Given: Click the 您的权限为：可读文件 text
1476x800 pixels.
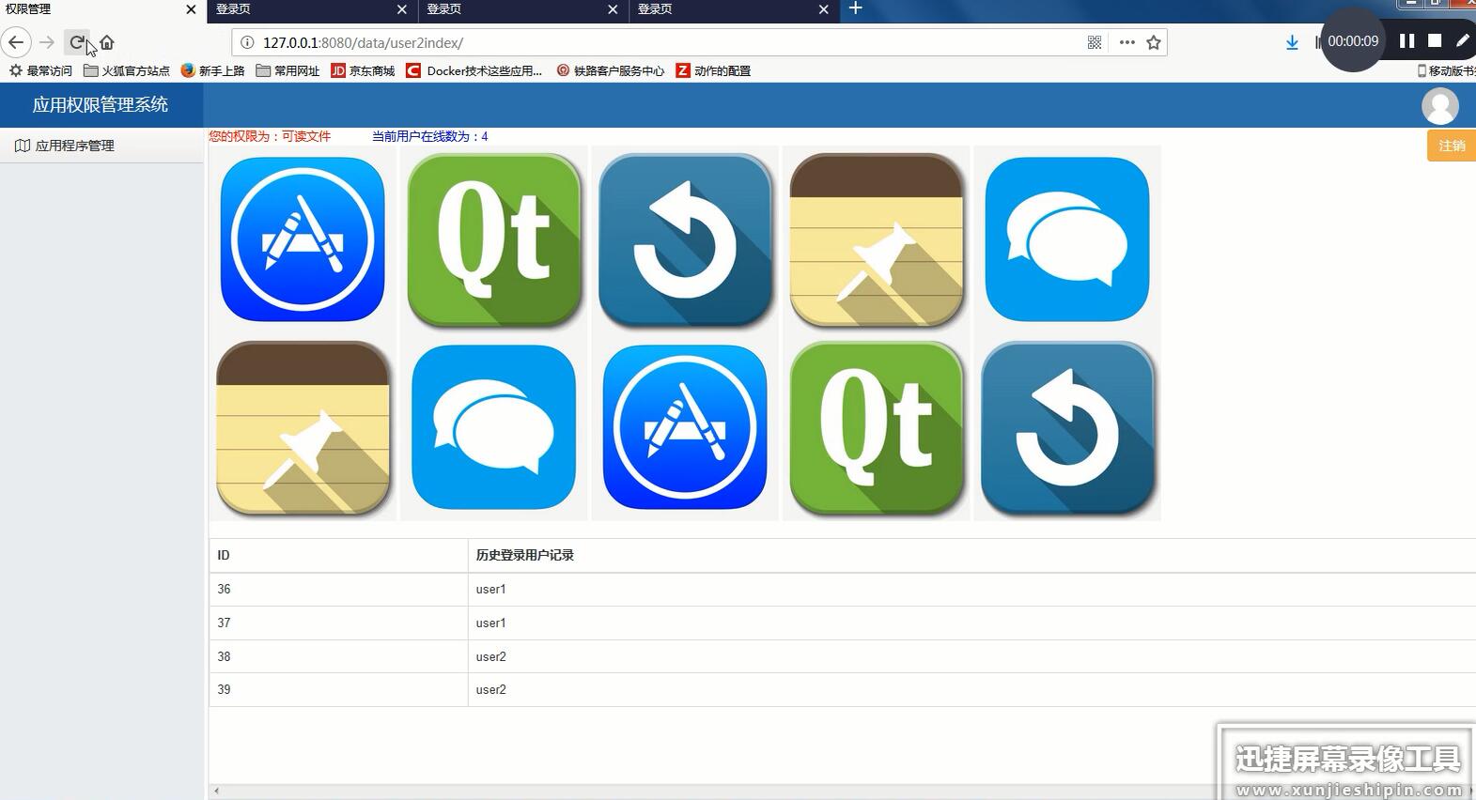Looking at the screenshot, I should coord(270,136).
